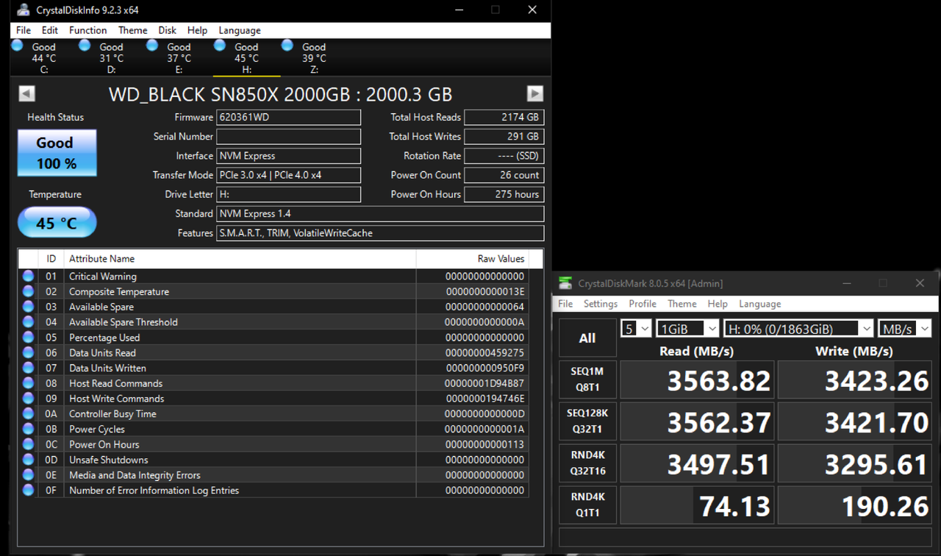The width and height of the screenshot is (941, 556).
Task: Go to next disk with right arrow
Action: click(x=535, y=93)
